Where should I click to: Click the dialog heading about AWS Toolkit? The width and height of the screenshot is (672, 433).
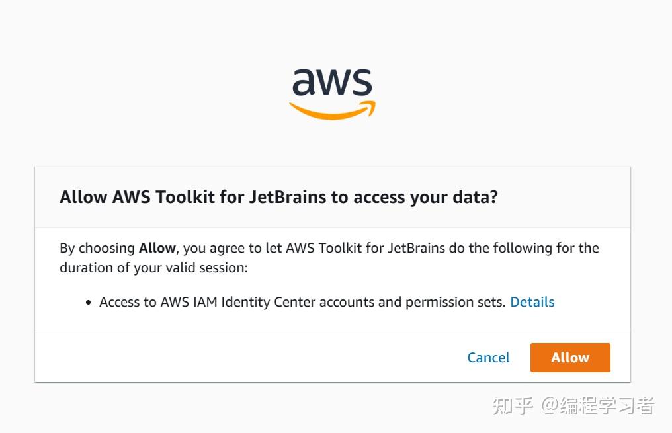click(278, 197)
